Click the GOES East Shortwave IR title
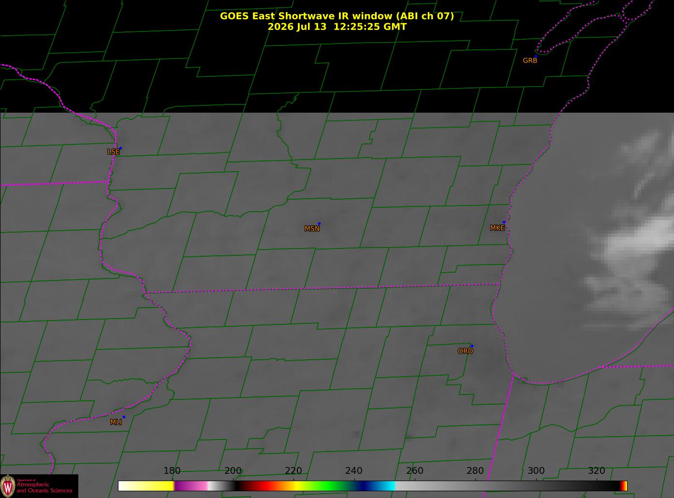 pos(337,16)
